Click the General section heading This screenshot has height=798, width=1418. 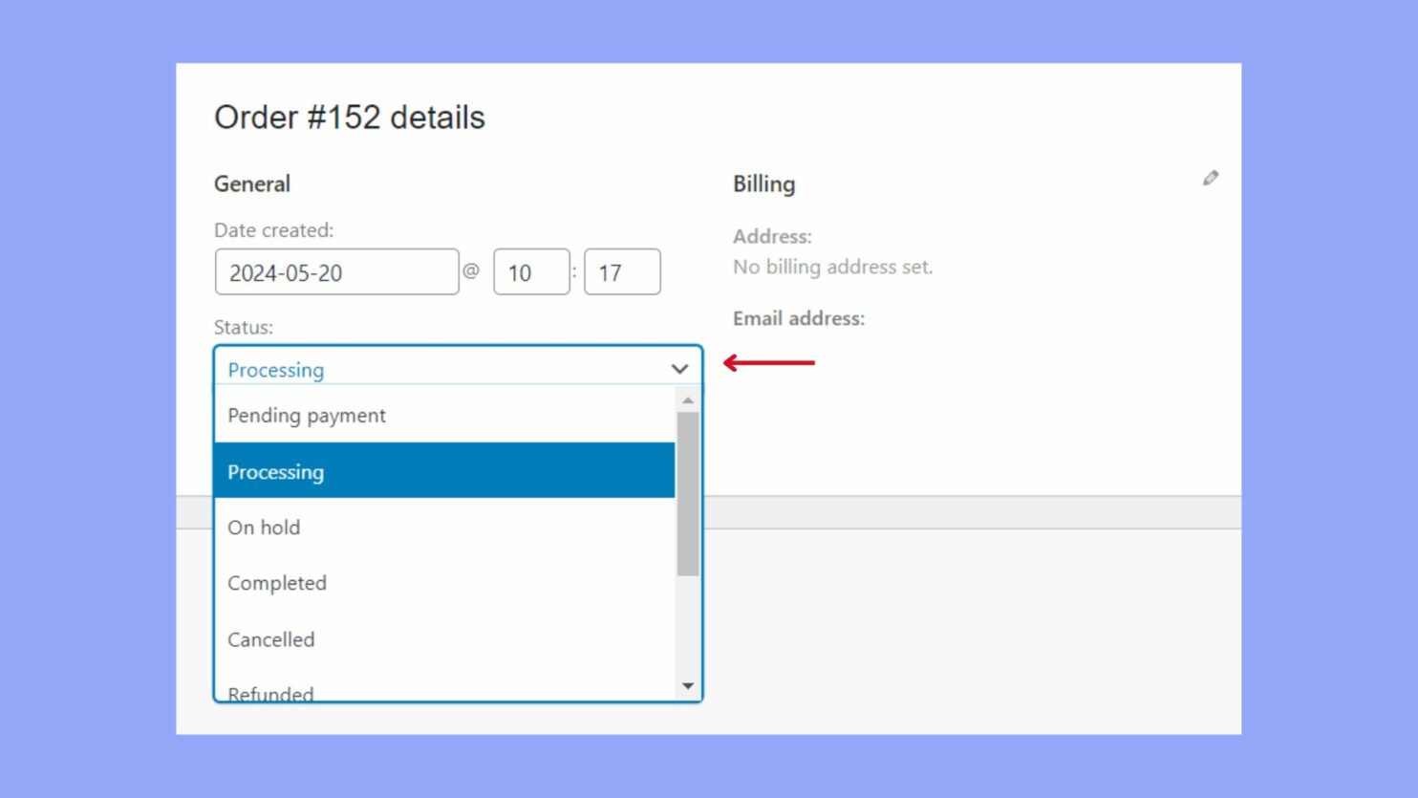coord(251,183)
